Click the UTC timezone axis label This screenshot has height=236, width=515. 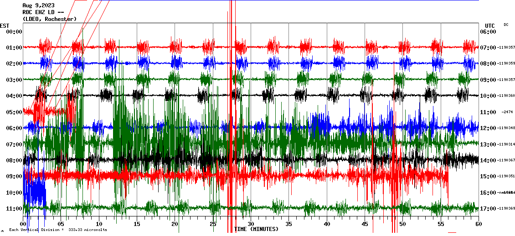pos(490,25)
